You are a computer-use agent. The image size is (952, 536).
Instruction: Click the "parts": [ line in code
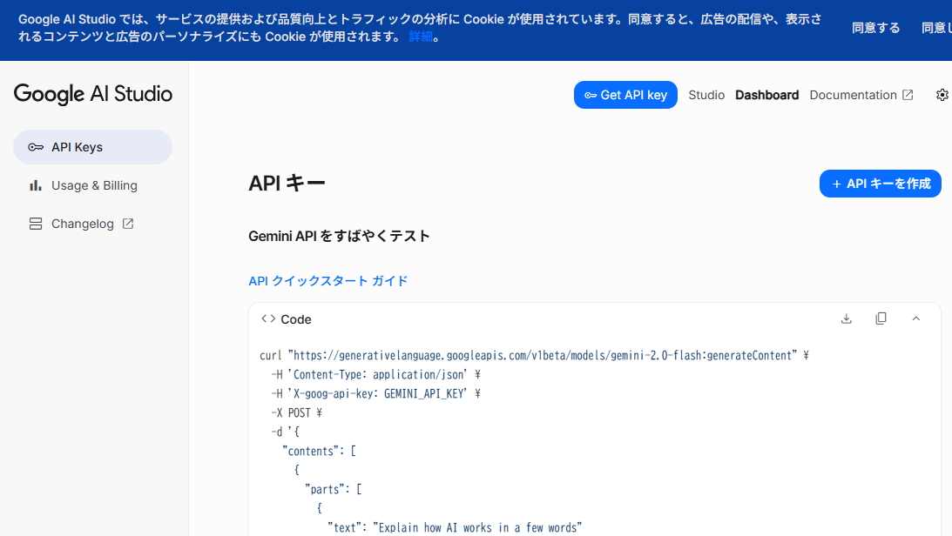tap(334, 489)
